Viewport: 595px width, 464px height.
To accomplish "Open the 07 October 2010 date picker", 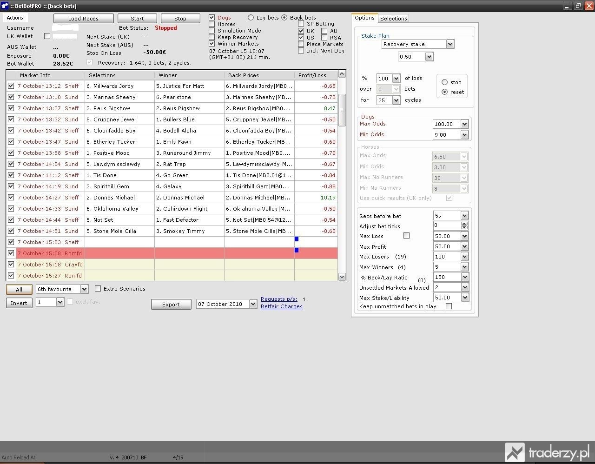I will point(253,304).
